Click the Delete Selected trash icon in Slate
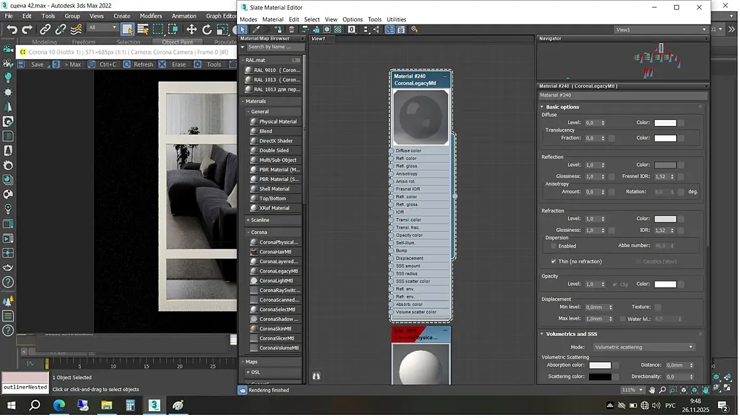 tap(292, 29)
